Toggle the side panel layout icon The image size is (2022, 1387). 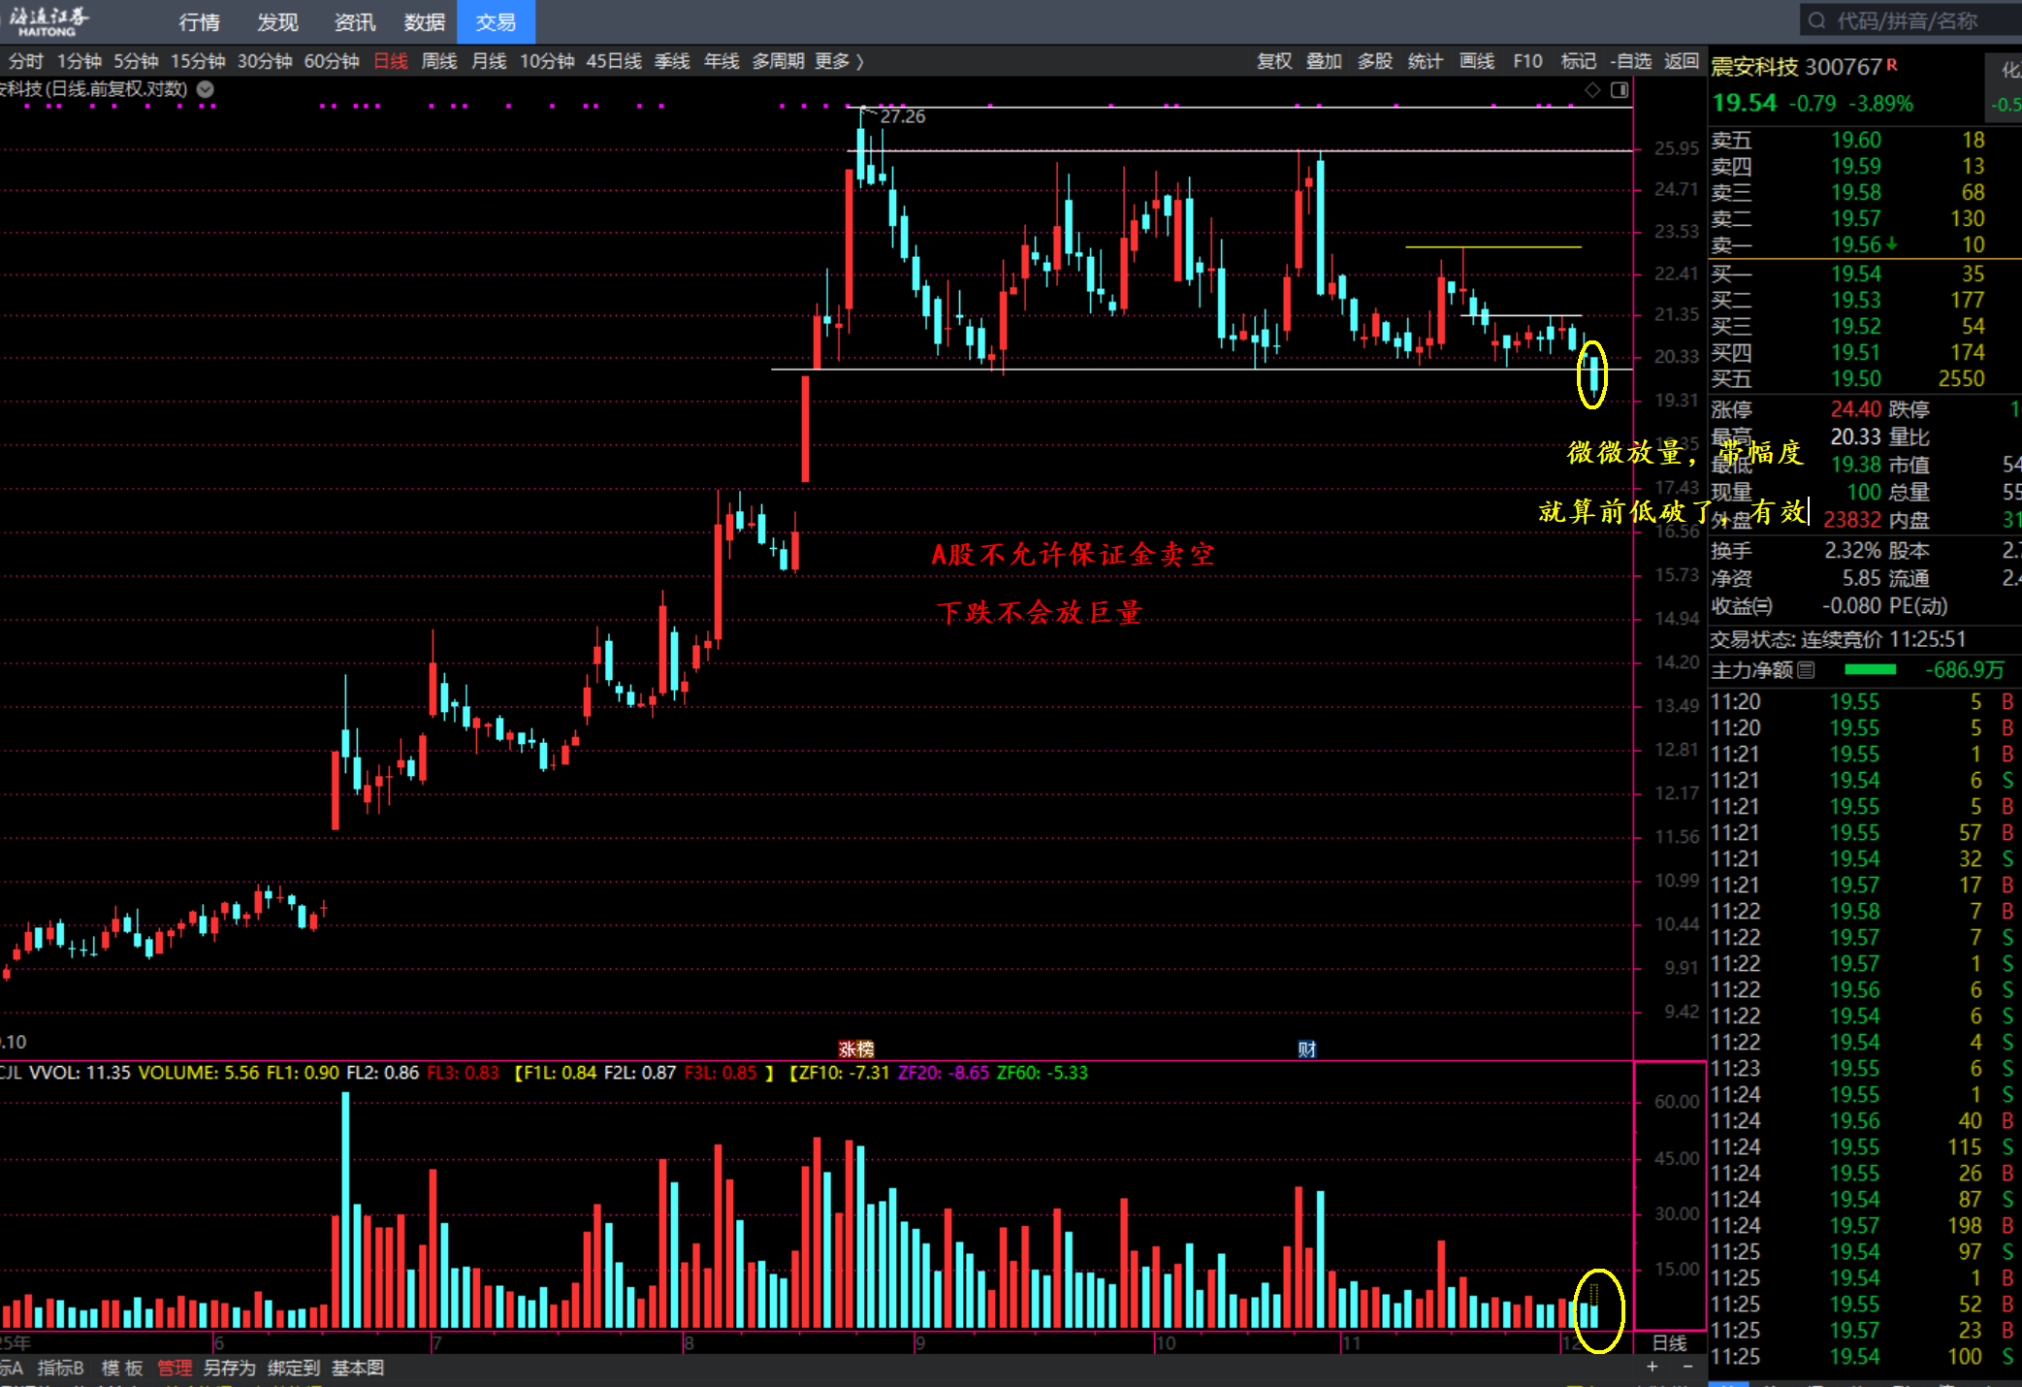1620,90
